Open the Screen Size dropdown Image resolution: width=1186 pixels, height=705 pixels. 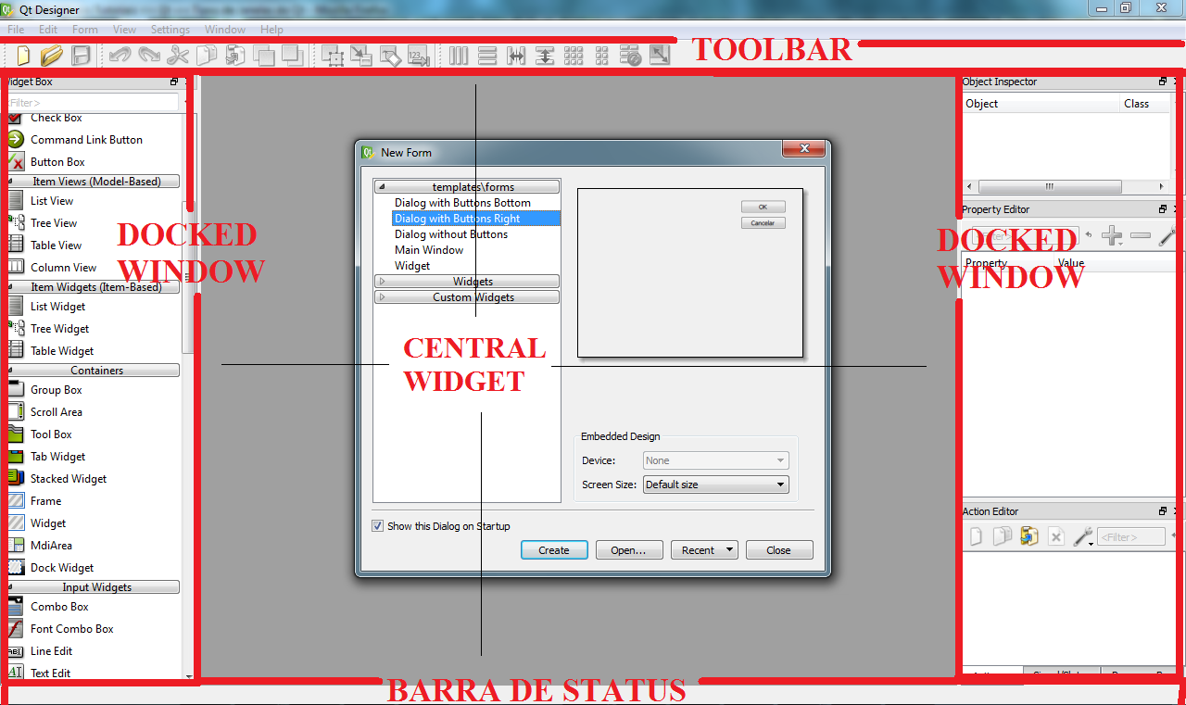[x=716, y=485]
